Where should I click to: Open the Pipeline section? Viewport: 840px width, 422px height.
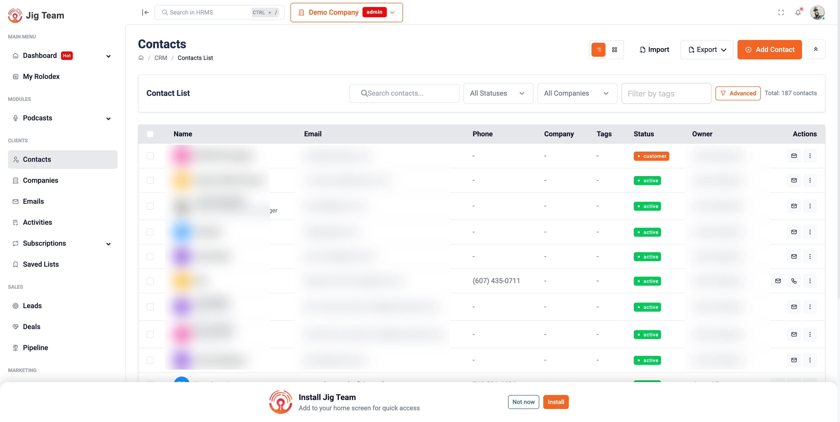(x=35, y=347)
